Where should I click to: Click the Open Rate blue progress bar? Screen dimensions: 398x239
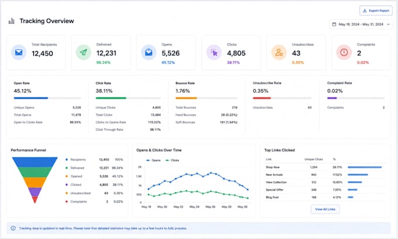pos(31,98)
